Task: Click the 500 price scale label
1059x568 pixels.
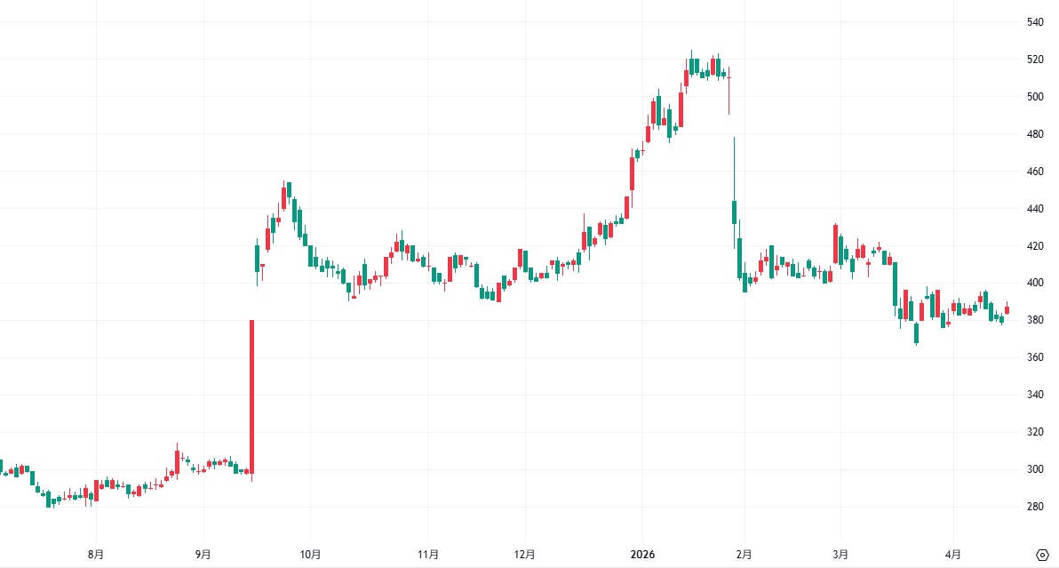Action: pyautogui.click(x=1034, y=96)
